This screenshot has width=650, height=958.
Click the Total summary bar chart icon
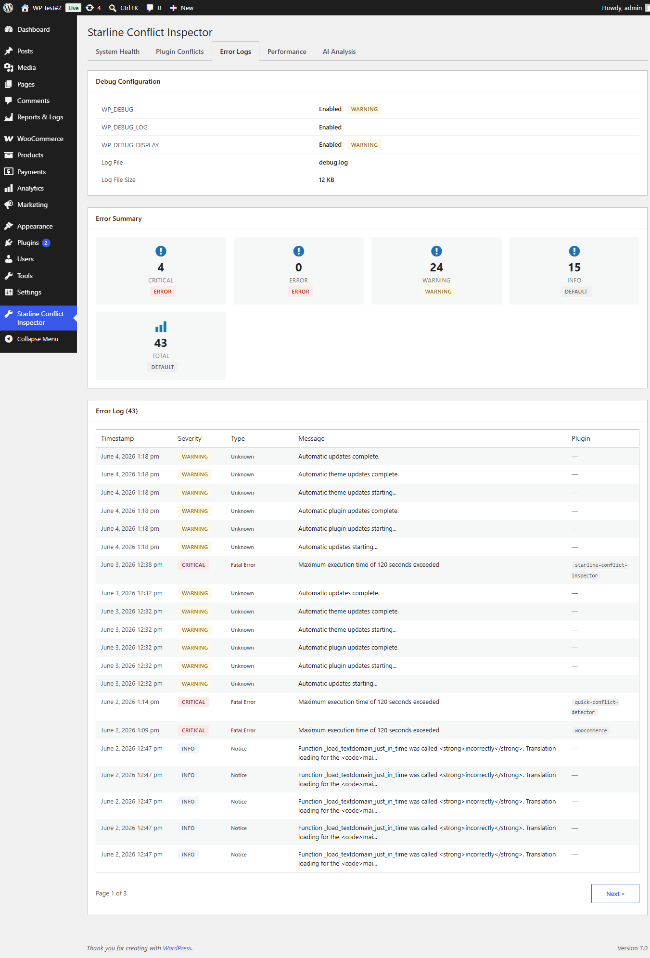coord(161,327)
